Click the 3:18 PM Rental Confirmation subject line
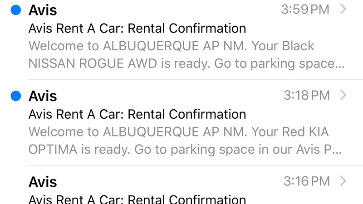363x204 pixels. coord(137,114)
